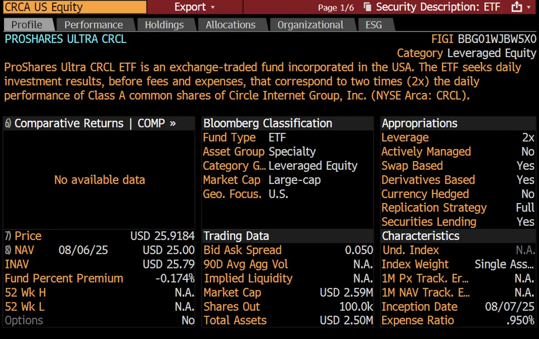
Task: Click the 1M NAV Track. E... label
Action: pos(426,293)
